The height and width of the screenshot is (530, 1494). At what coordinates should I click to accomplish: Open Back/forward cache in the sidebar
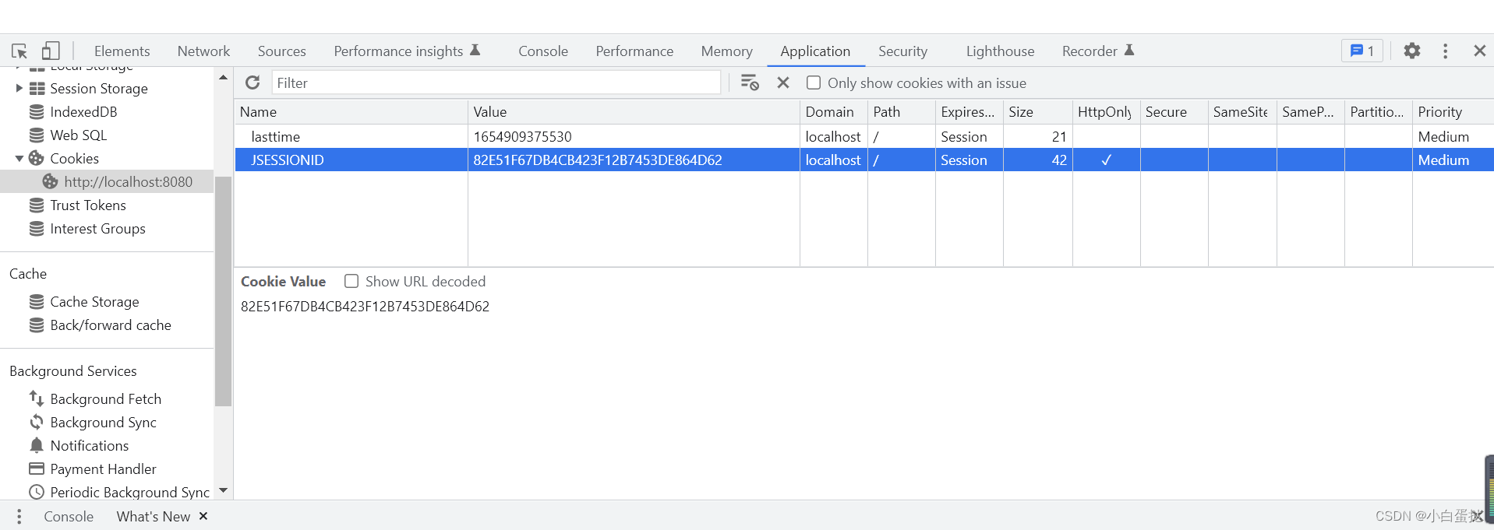coord(110,325)
